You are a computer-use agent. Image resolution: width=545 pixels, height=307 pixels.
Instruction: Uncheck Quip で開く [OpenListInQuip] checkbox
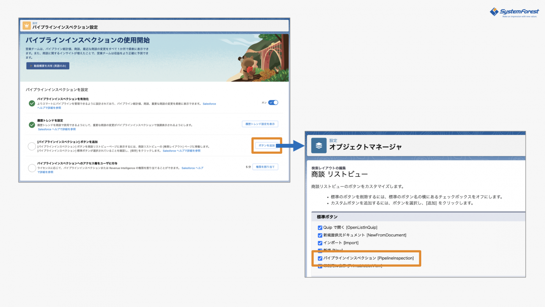coord(320,227)
